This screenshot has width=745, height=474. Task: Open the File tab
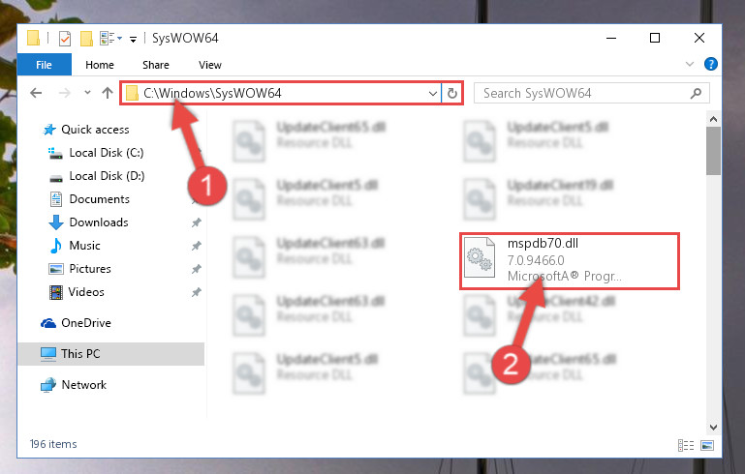[45, 65]
